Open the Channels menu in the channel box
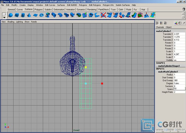This screenshot has width=186, height=133. tap(160, 27)
